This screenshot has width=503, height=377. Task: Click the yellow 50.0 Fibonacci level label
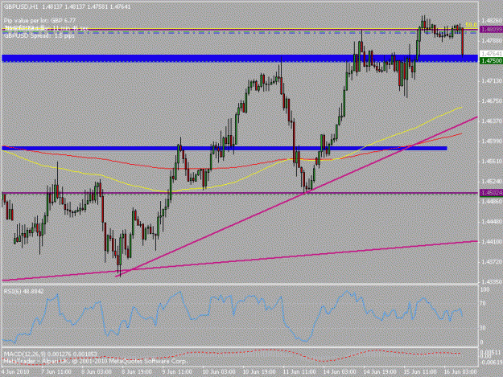tap(471, 25)
